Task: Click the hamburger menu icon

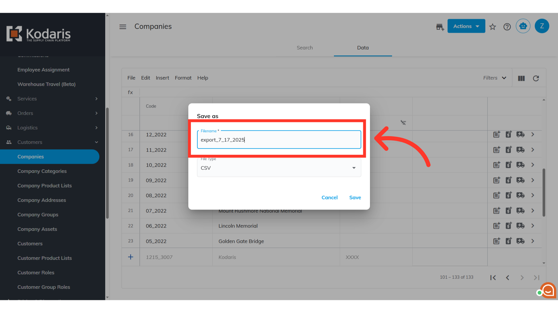Action: point(123,27)
